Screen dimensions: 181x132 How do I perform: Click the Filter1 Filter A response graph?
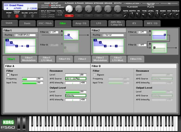pyautogui.click(x=71, y=35)
